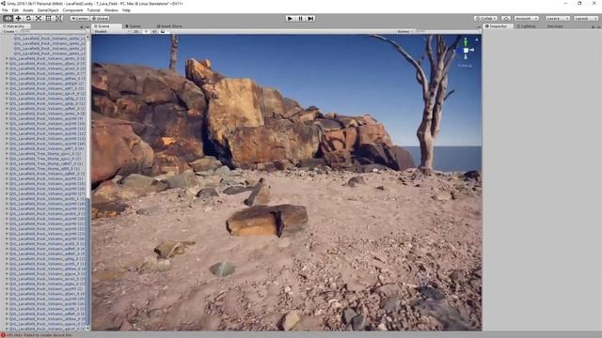
Task: Select the Scale tool
Action: [39, 19]
